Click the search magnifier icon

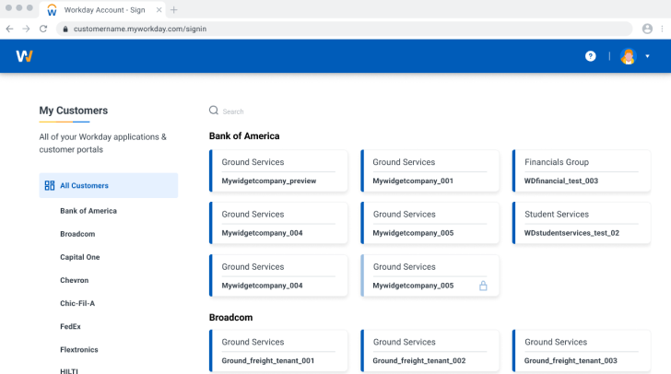pos(214,111)
